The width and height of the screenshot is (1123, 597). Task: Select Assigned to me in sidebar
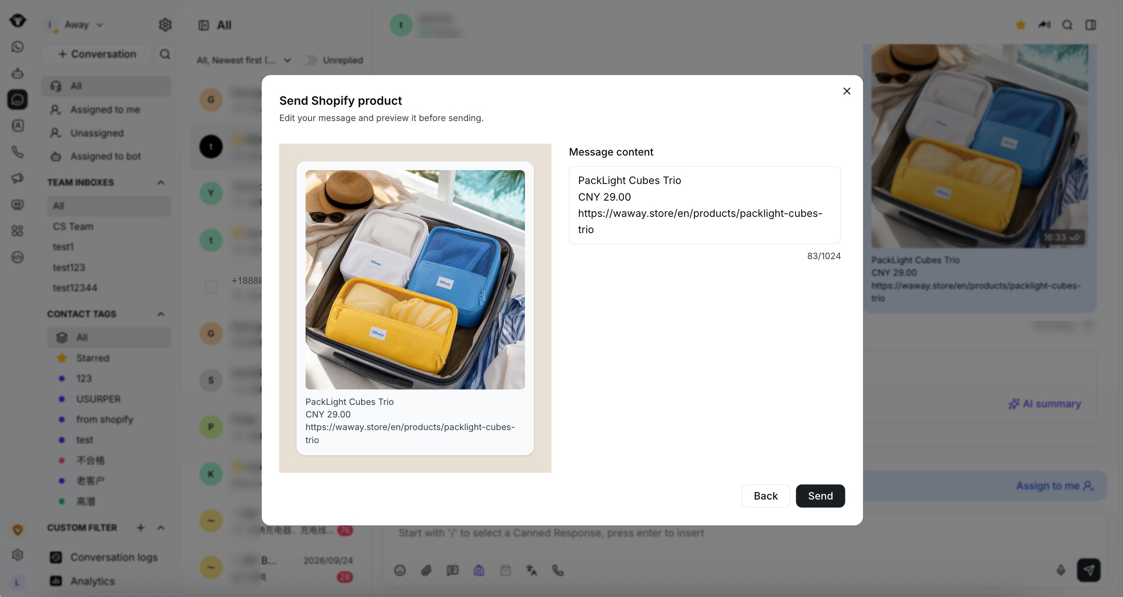coord(106,109)
